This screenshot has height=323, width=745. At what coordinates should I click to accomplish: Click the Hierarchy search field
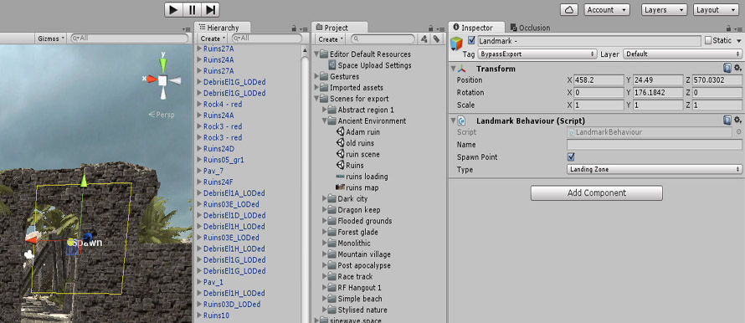pos(266,38)
